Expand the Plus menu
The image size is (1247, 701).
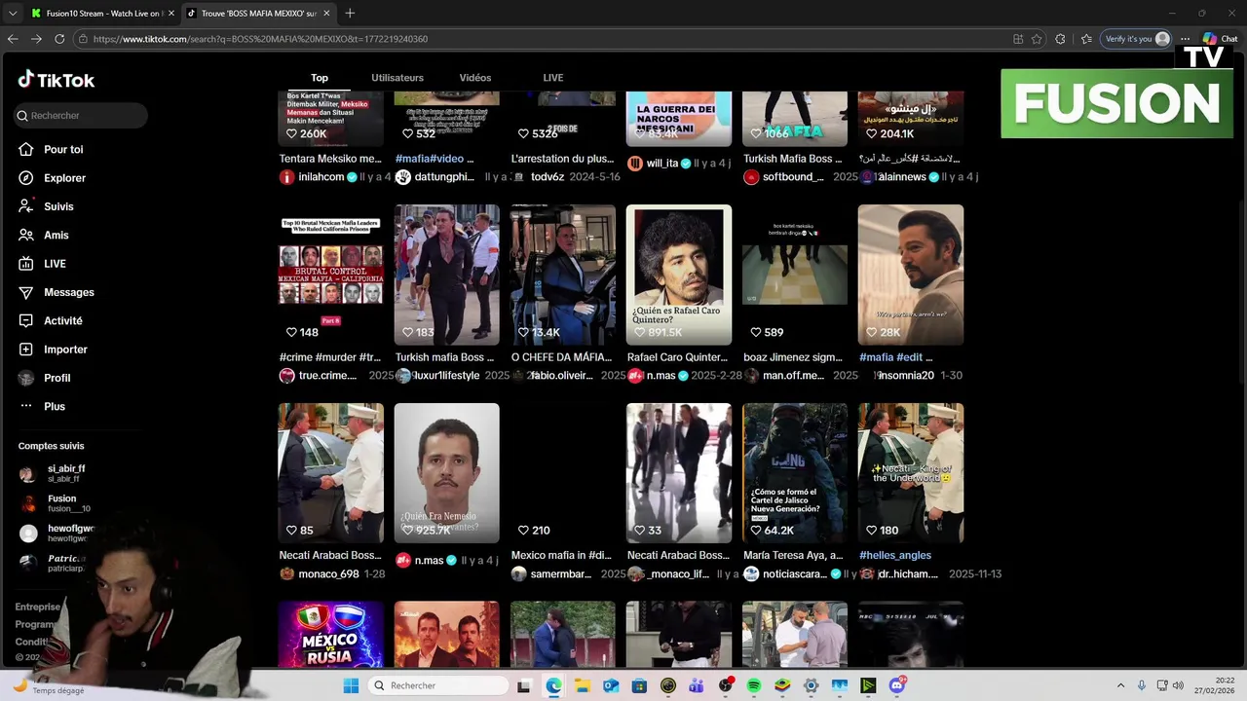click(x=54, y=407)
